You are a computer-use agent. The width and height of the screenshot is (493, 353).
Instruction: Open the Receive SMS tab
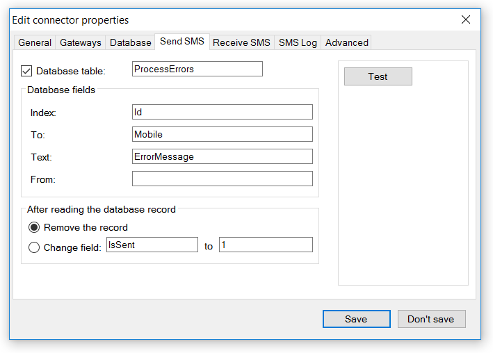[241, 42]
